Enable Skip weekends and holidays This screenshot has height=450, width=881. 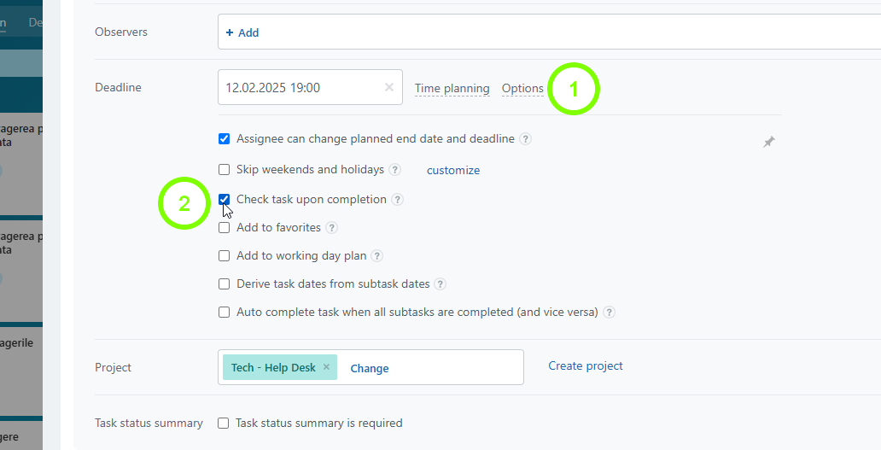click(225, 170)
